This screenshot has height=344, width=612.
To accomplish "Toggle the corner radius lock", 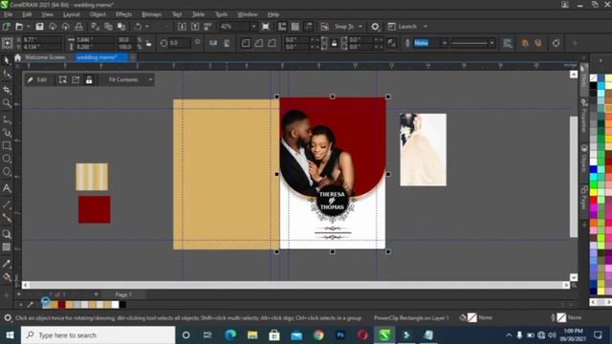I will [x=334, y=43].
